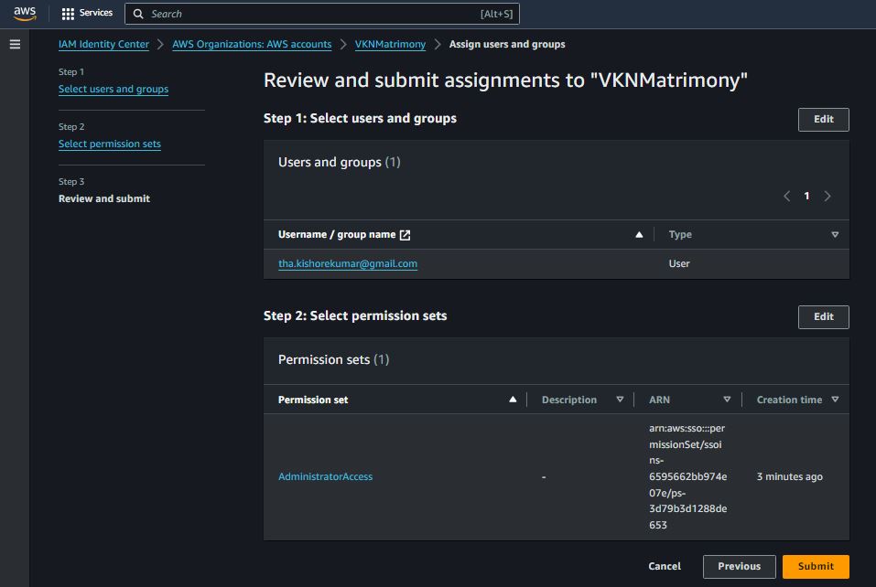Click the AWS logo home icon
Screen dimensions: 876x587
click(x=25, y=14)
